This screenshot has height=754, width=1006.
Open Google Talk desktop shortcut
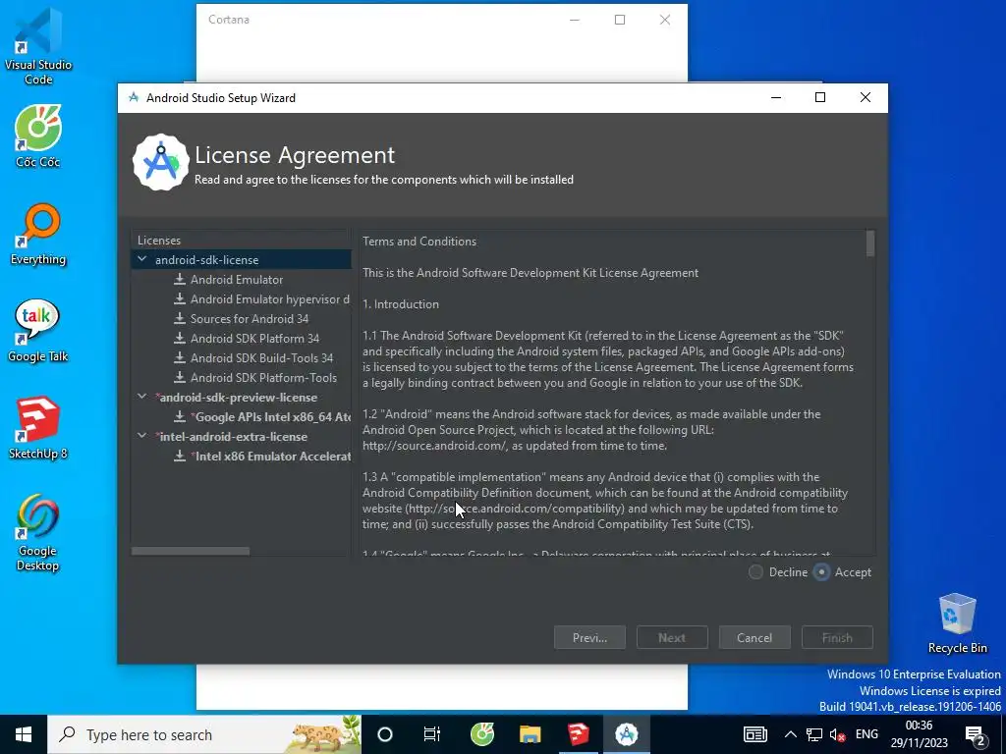[x=38, y=331]
